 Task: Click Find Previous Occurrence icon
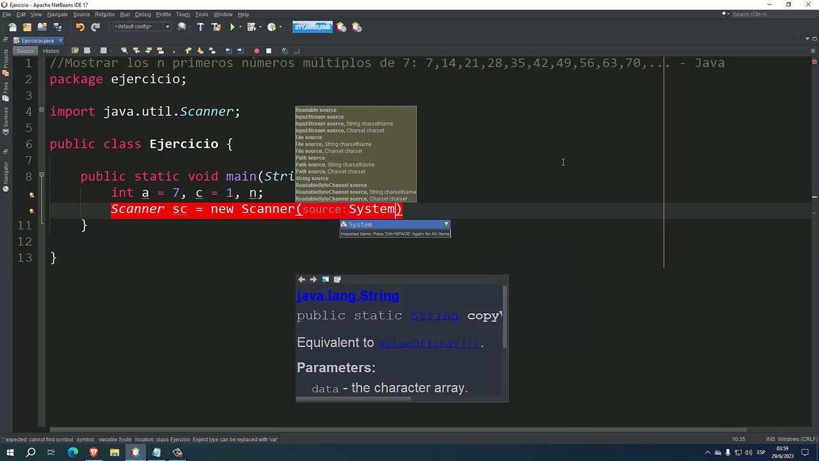point(136,51)
